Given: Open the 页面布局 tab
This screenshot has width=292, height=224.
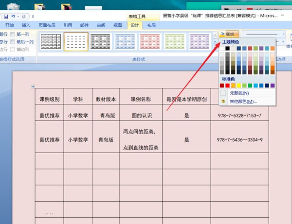Looking at the screenshot, I should (47, 25).
